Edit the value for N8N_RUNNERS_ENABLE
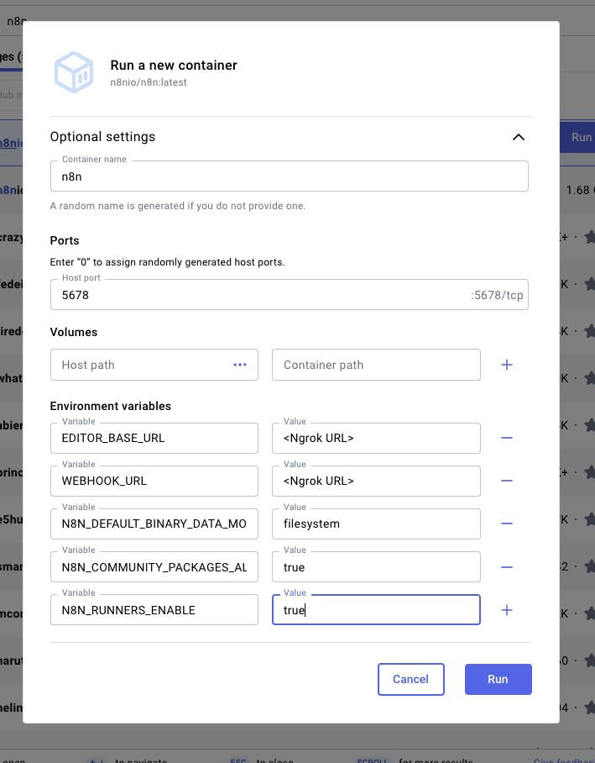The width and height of the screenshot is (595, 763). point(376,610)
